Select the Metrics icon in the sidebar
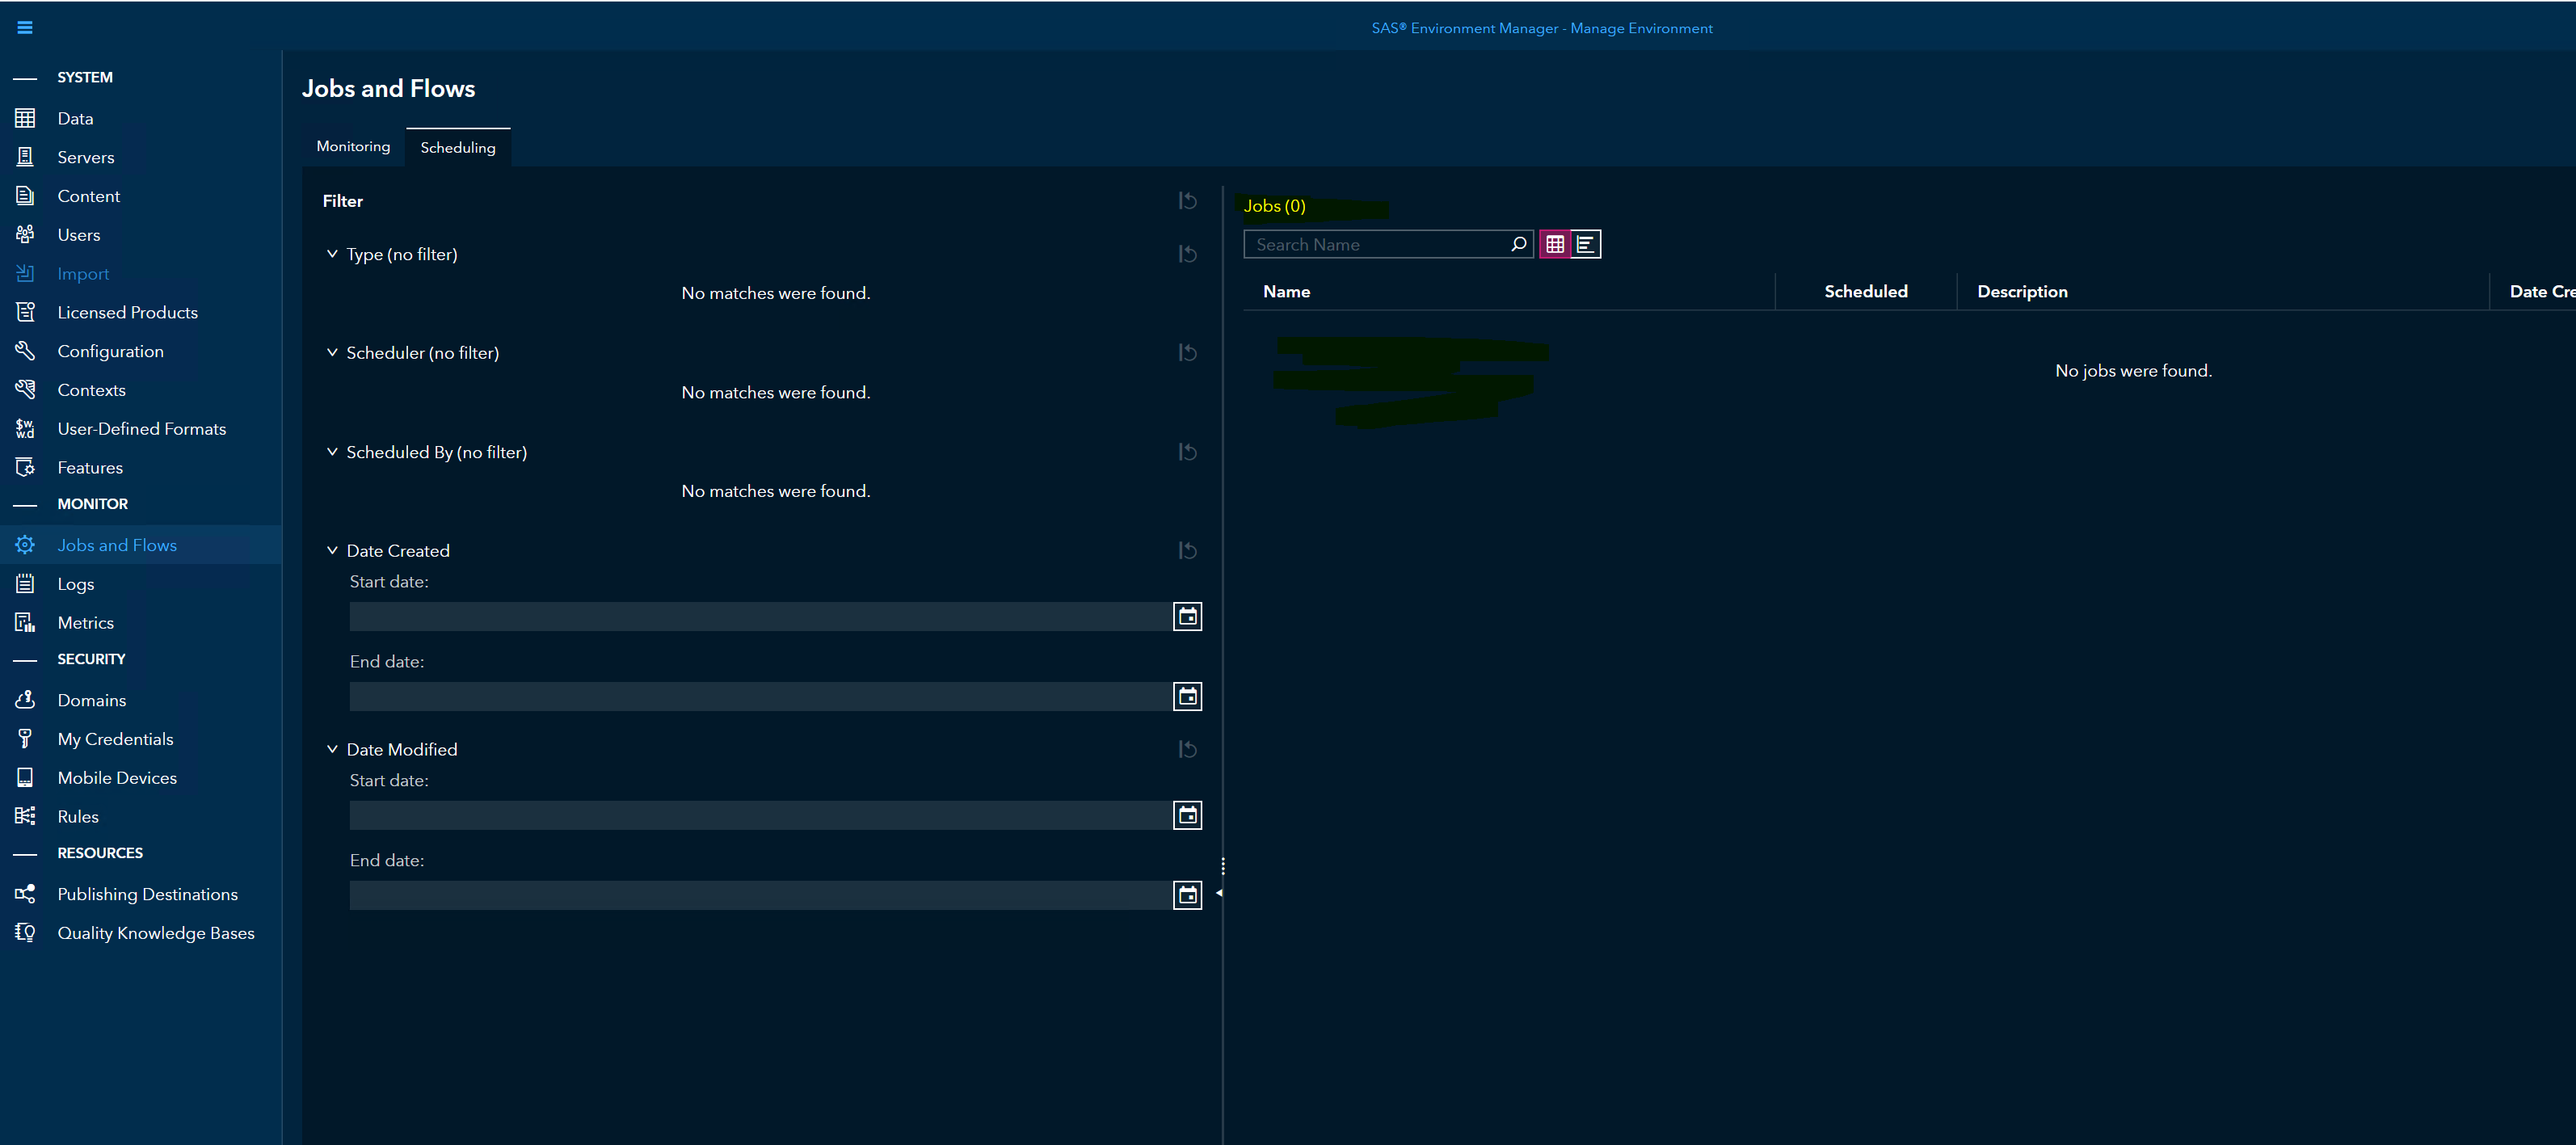 pyautogui.click(x=25, y=622)
